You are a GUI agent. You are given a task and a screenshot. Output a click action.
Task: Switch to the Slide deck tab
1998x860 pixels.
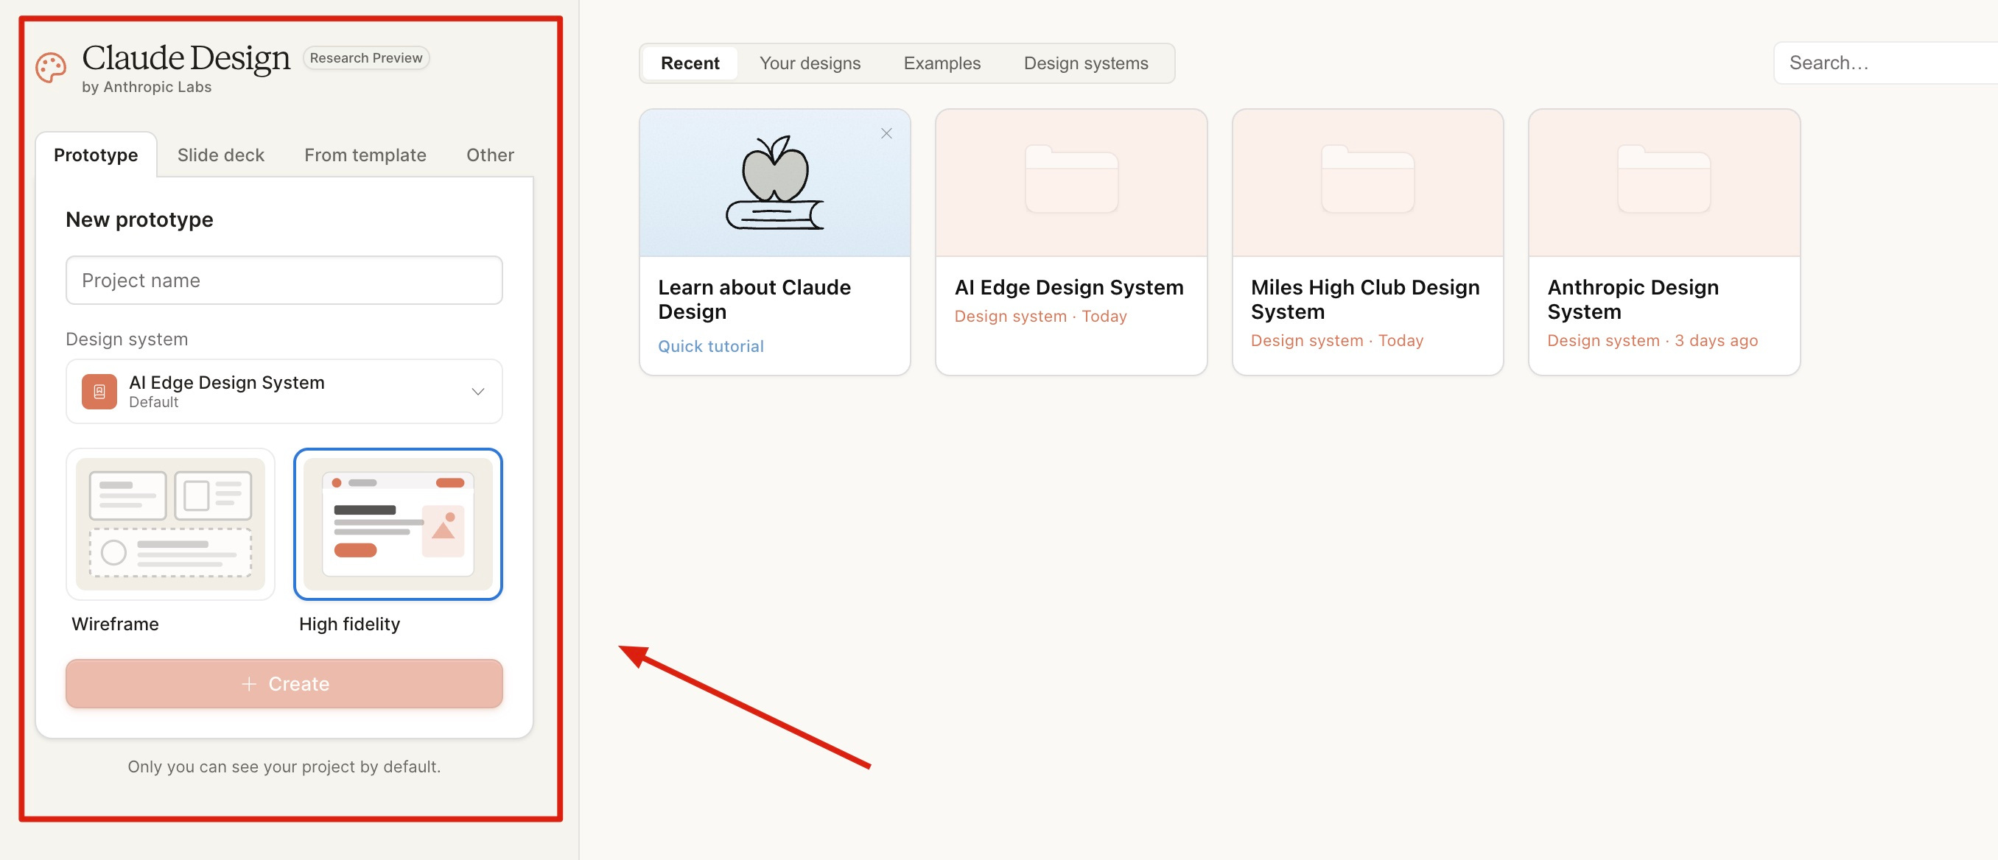point(220,155)
